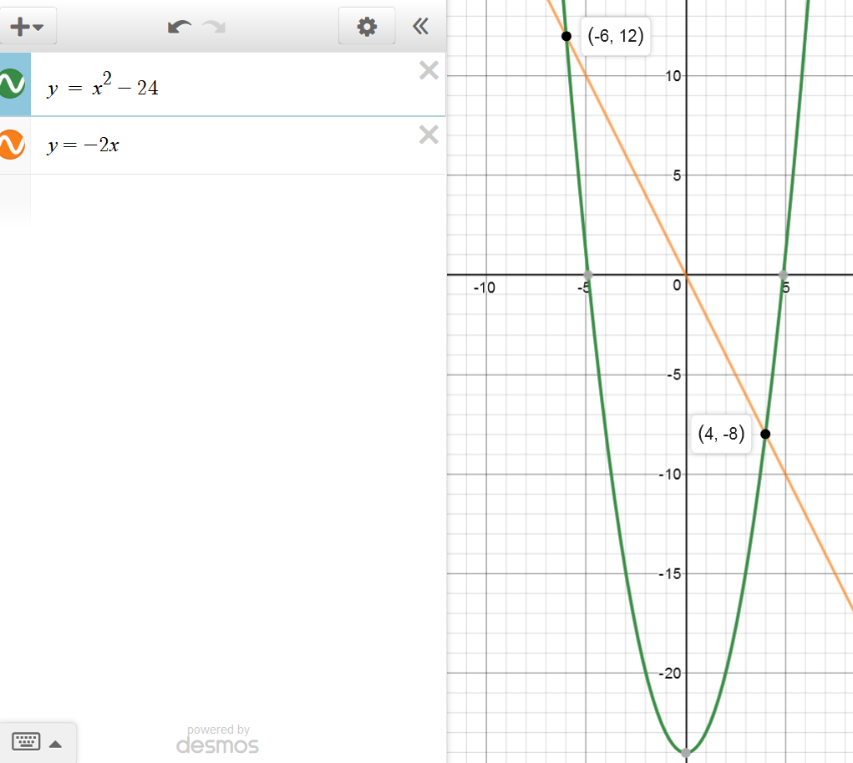Click the Undo arrow icon

coord(178,27)
